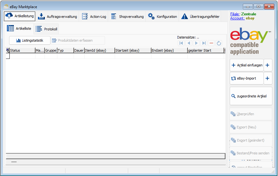Click the grid selector icon left of Status
The height and width of the screenshot is (176, 278).
pos(8,50)
